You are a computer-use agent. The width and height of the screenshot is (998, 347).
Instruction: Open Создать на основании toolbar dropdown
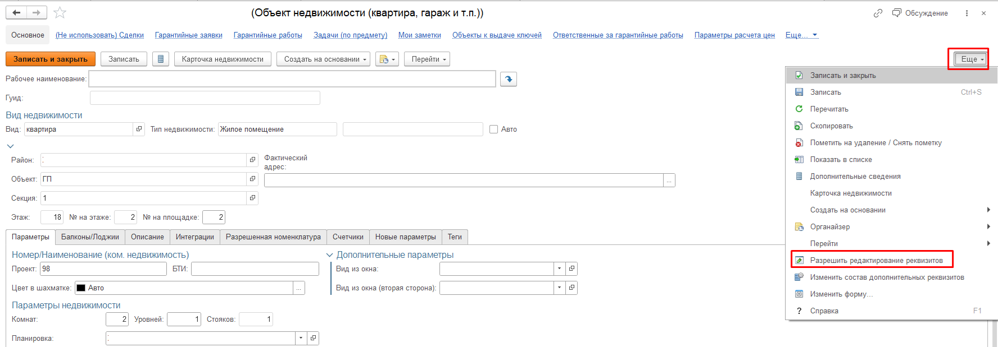323,59
